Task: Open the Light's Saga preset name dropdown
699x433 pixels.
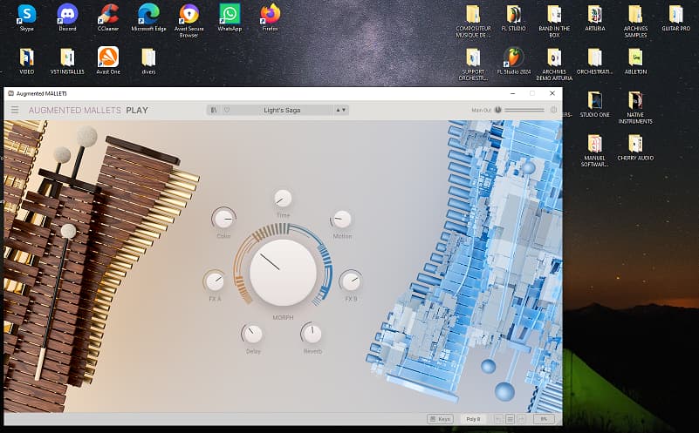Action: click(x=282, y=110)
